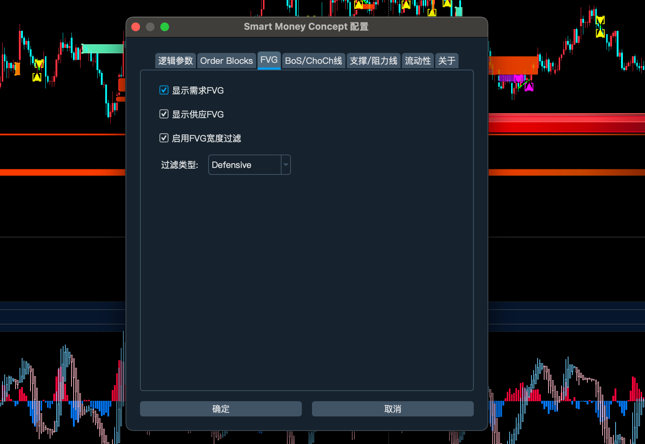Toggle off 启用FVG宽度过滤
Screen dimensions: 645x444
pyautogui.click(x=164, y=138)
